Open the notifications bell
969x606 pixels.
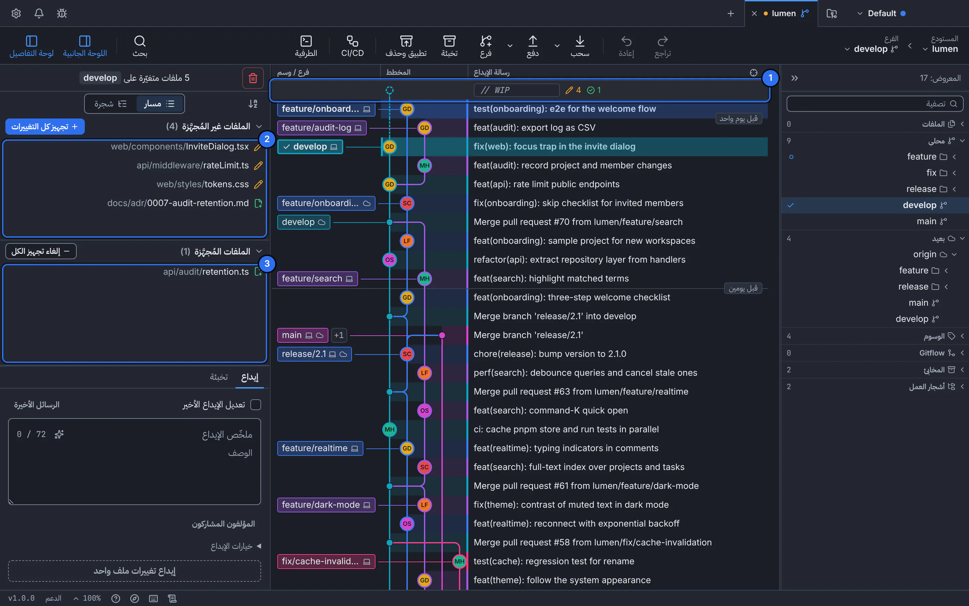click(39, 13)
